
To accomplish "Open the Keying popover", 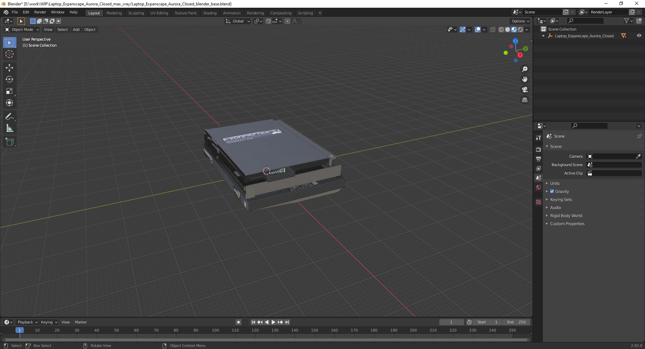I will 49,322.
